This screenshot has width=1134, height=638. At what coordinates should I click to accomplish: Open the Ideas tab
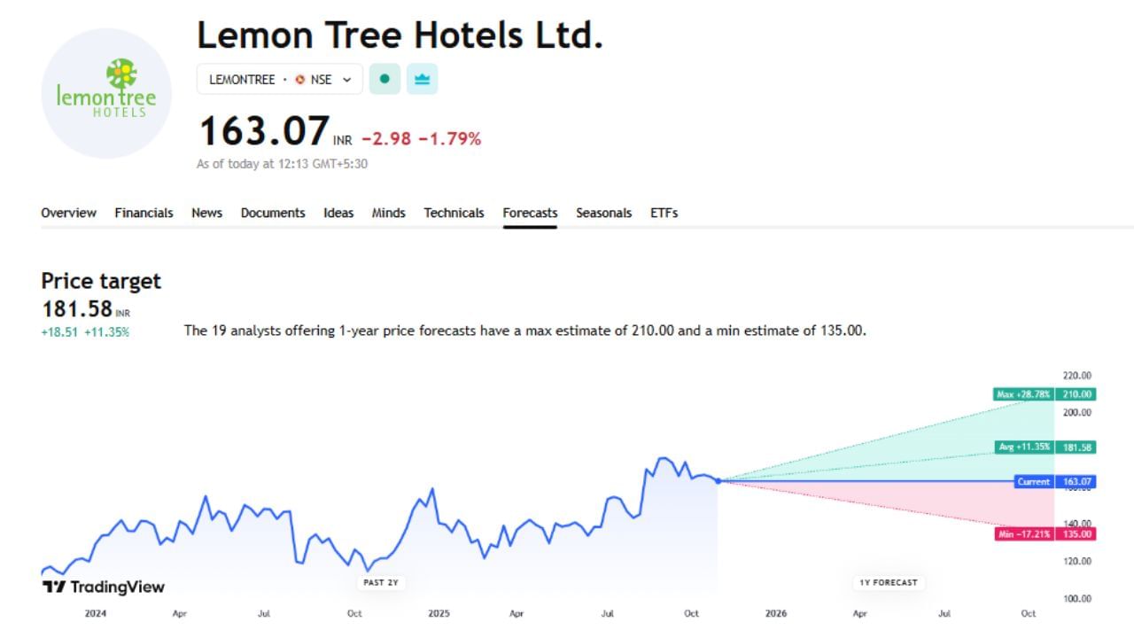(338, 213)
